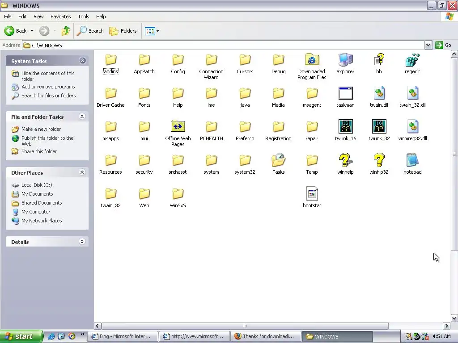Select the system32 folder
The width and height of the screenshot is (458, 343).
[x=245, y=160]
